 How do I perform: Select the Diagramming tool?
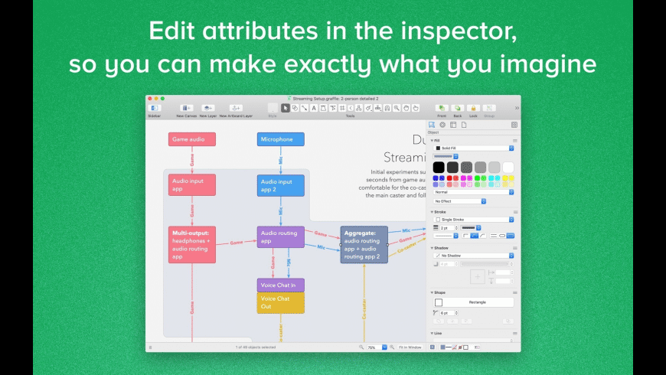359,109
